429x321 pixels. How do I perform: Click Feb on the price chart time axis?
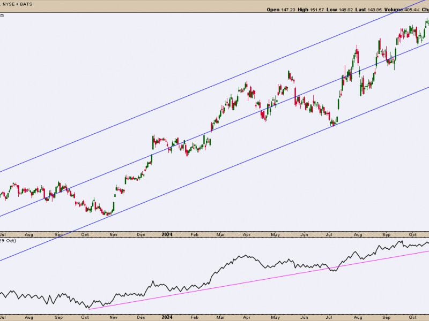(x=194, y=234)
